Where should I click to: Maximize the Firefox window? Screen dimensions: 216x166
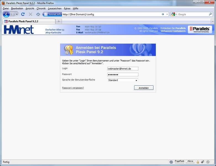(202, 2)
